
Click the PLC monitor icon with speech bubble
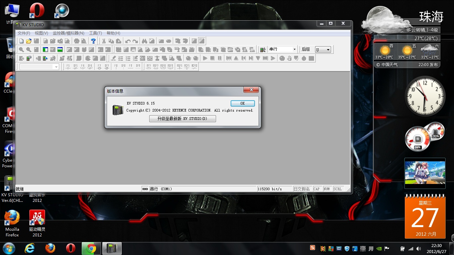29,58
